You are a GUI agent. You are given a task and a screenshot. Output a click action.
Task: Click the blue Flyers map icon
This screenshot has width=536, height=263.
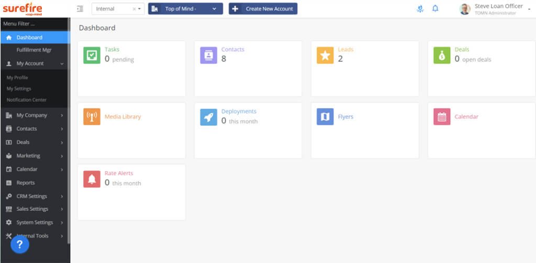325,117
